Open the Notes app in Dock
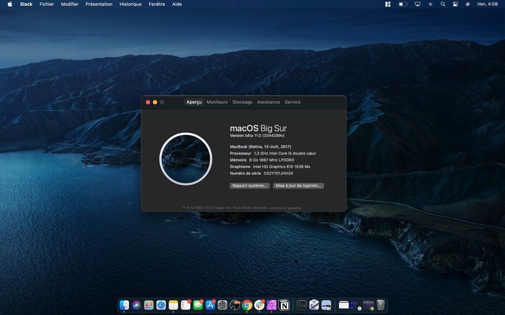This screenshot has height=315, width=505. pos(173,305)
